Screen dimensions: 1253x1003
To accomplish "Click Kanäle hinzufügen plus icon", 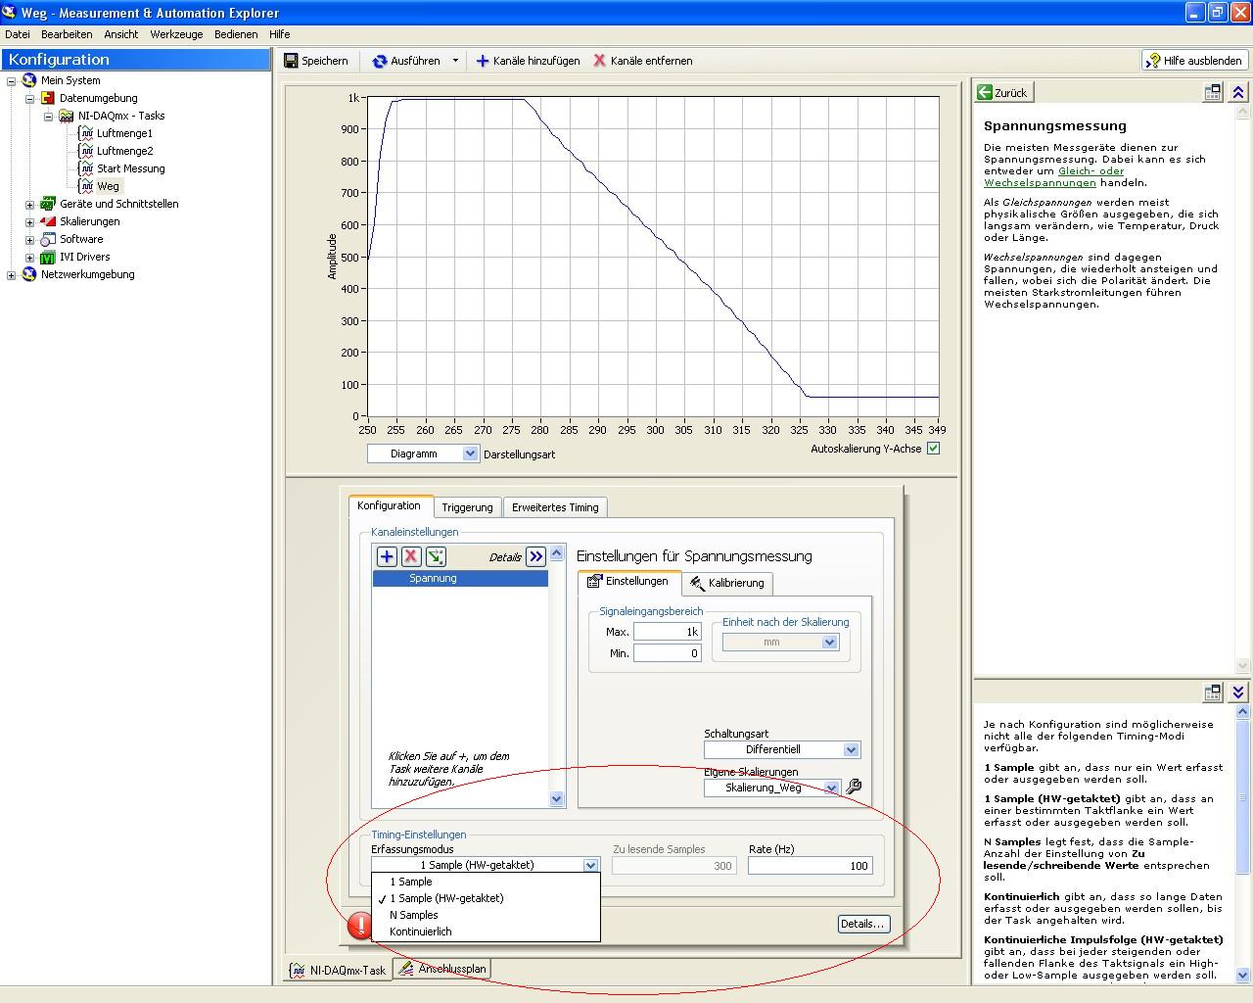I will coord(483,61).
